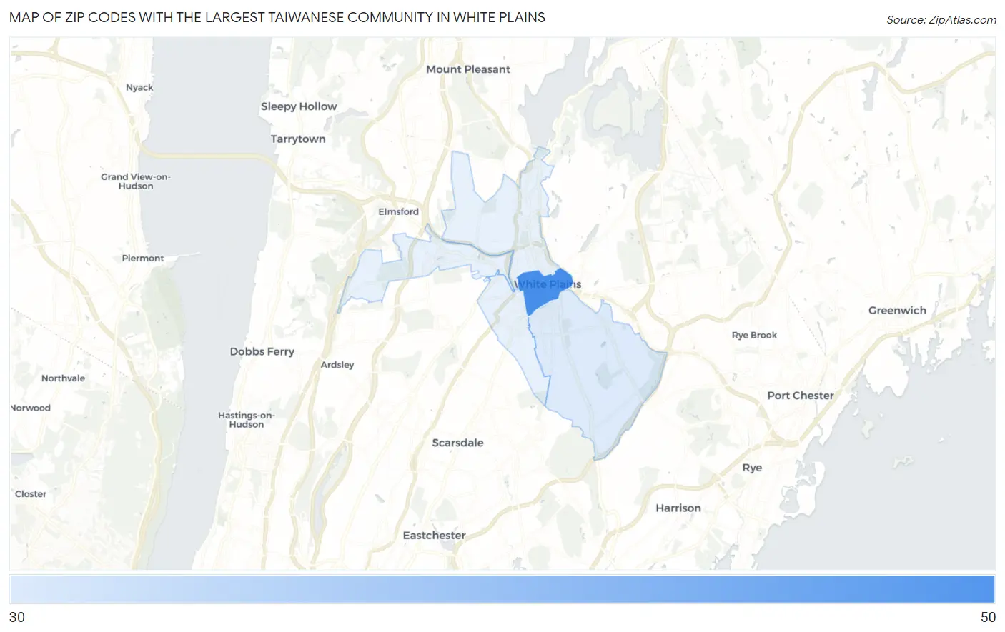Click the Rye Brook map label
Image resolution: width=1005 pixels, height=632 pixels.
coord(754,335)
